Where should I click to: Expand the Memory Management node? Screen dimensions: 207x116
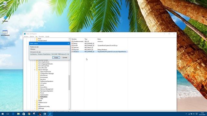click(x=37, y=89)
